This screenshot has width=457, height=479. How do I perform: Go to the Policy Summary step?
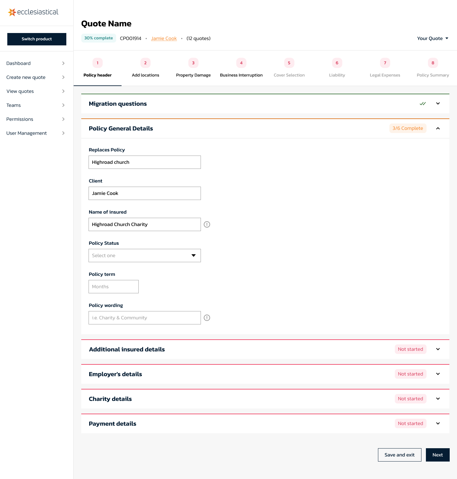tap(433, 75)
